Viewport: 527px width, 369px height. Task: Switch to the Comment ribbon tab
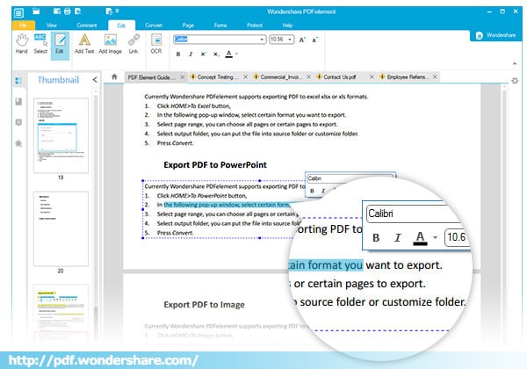pyautogui.click(x=87, y=25)
